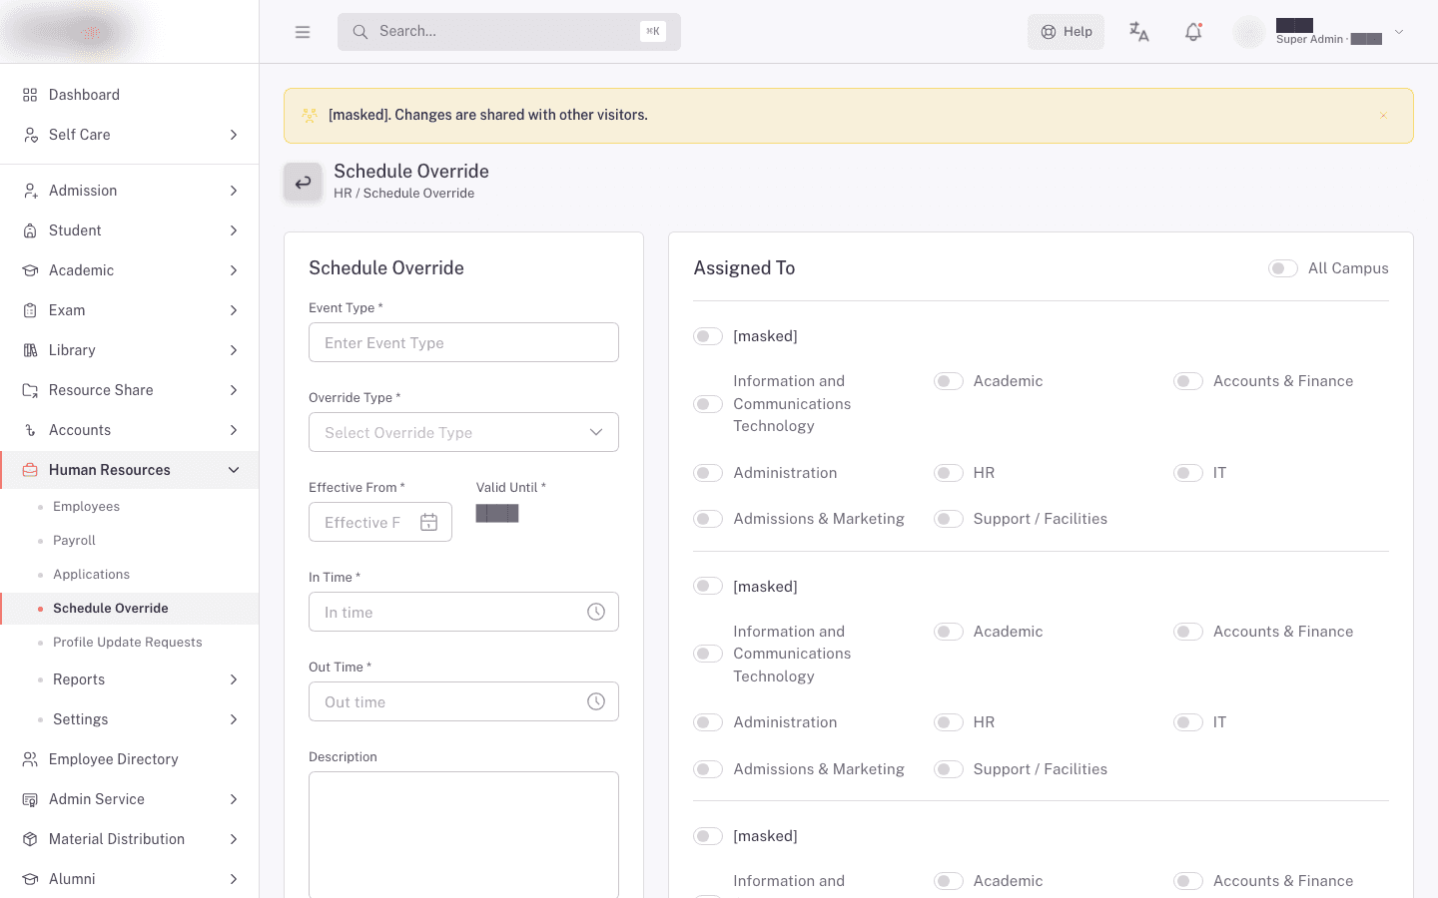Click the Help button
1438x898 pixels.
tap(1066, 32)
